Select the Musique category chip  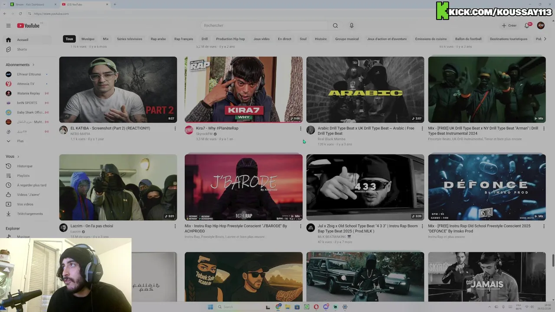click(88, 39)
